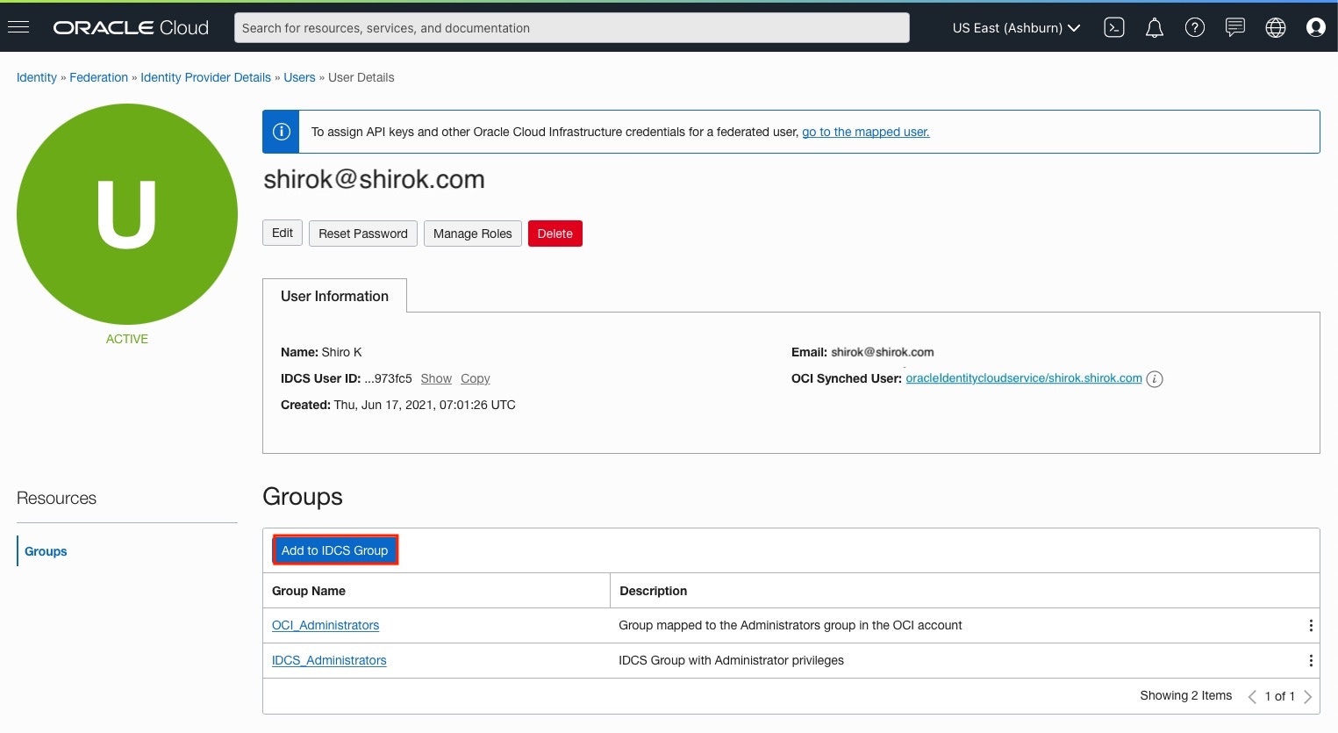Click the '1 of 1' page indicator
The height and width of the screenshot is (733, 1338).
[x=1280, y=696]
